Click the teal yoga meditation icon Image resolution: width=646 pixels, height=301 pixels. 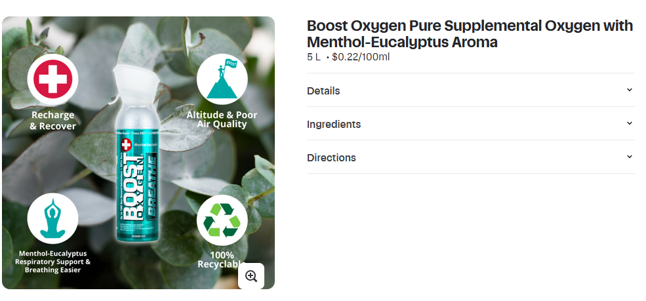pyautogui.click(x=52, y=218)
